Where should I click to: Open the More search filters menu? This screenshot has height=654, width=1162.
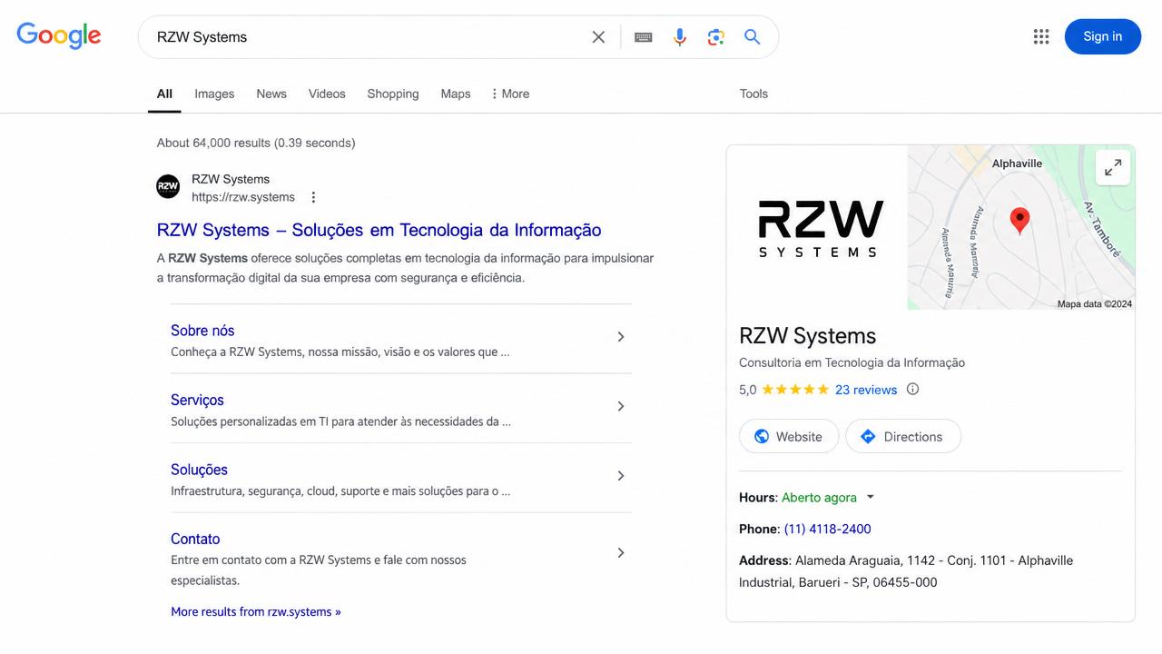coord(509,94)
